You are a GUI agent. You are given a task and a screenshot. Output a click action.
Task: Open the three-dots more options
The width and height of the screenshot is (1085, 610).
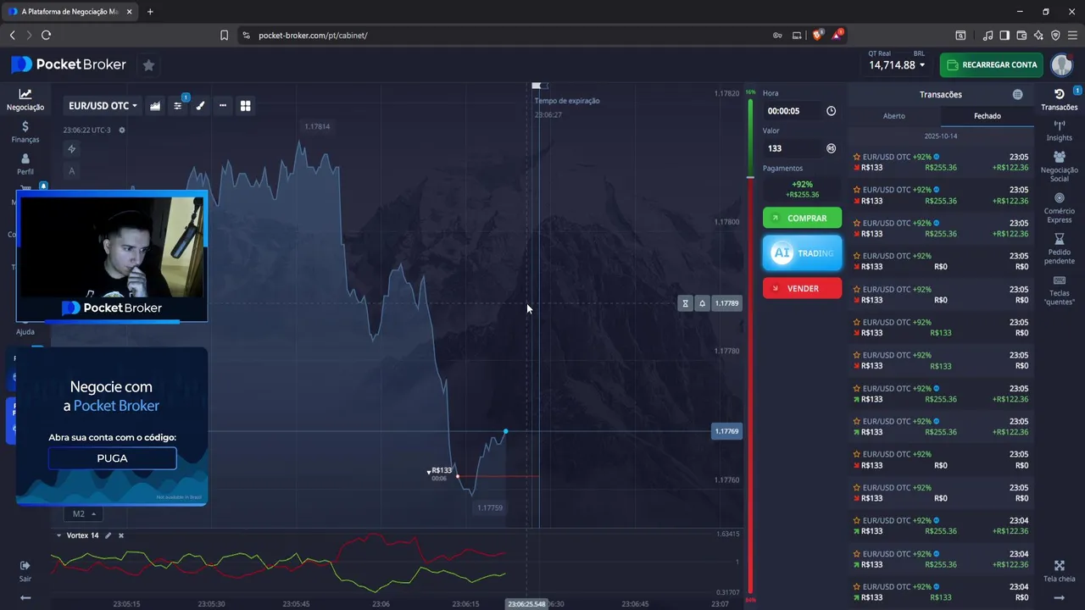(223, 106)
